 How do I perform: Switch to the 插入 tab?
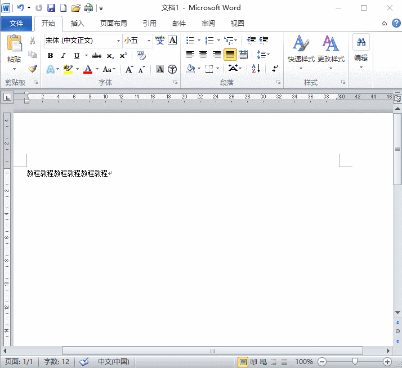[x=77, y=24]
